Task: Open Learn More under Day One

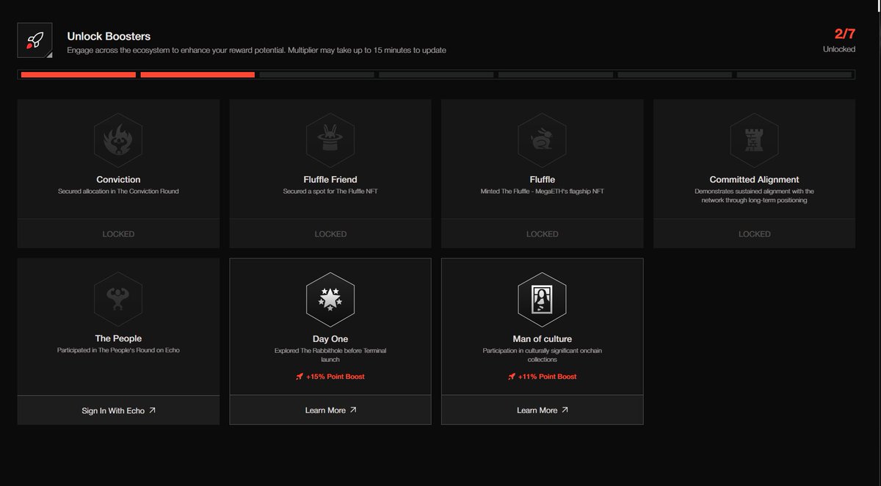Action: pyautogui.click(x=330, y=410)
